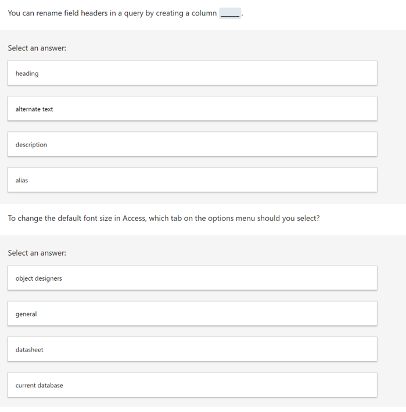Click the "heading" text label

coord(27,74)
